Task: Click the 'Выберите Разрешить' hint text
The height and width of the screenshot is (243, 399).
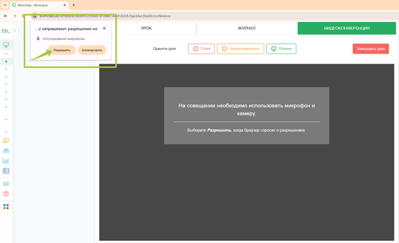Action: point(247,130)
